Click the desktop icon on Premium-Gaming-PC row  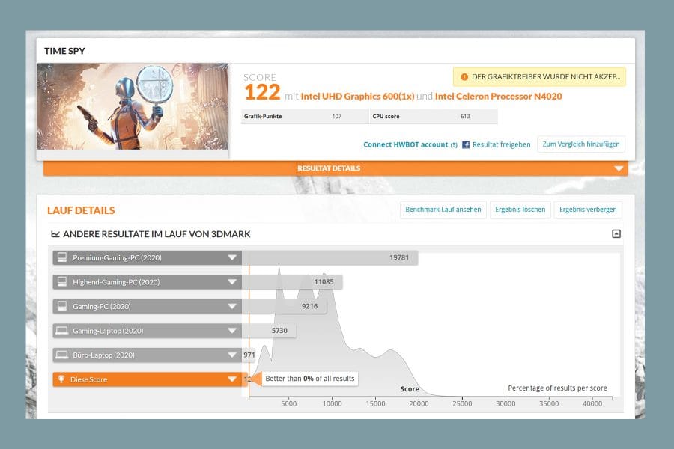coord(62,257)
